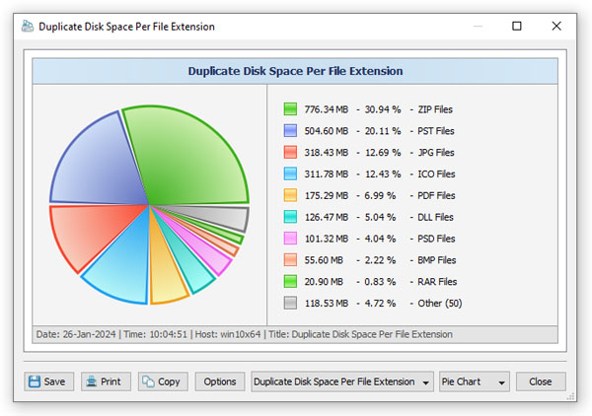Click the '12.43 %' percentage
This screenshot has width=592, height=416.
[x=383, y=173]
